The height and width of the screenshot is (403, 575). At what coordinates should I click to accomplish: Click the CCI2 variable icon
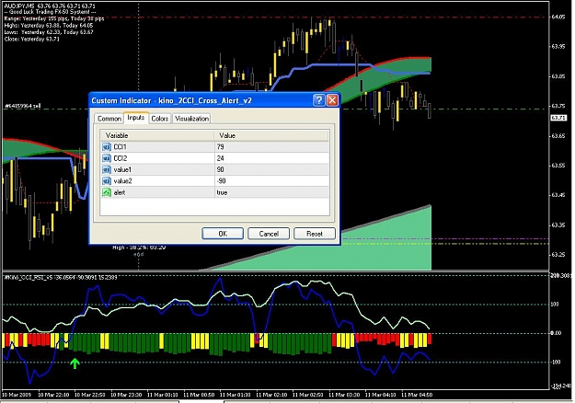coord(107,158)
